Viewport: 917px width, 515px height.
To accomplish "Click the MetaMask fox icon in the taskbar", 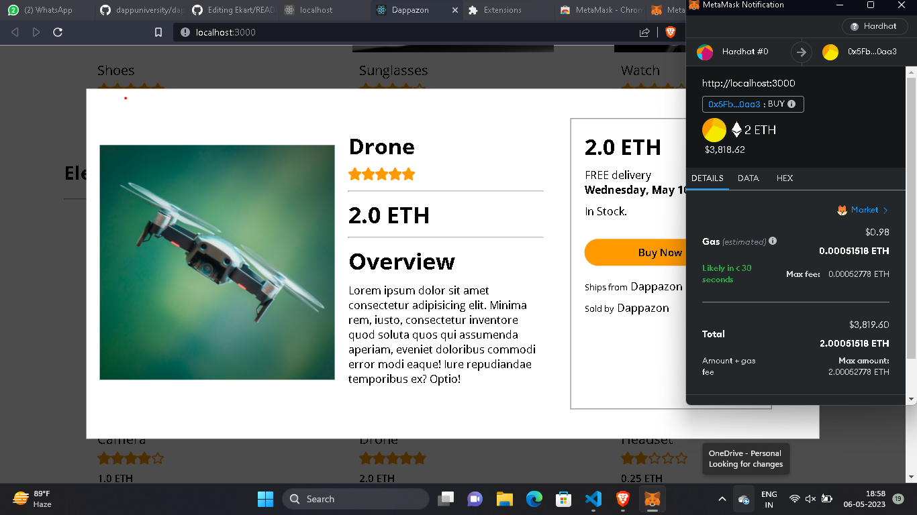I will pyautogui.click(x=653, y=499).
